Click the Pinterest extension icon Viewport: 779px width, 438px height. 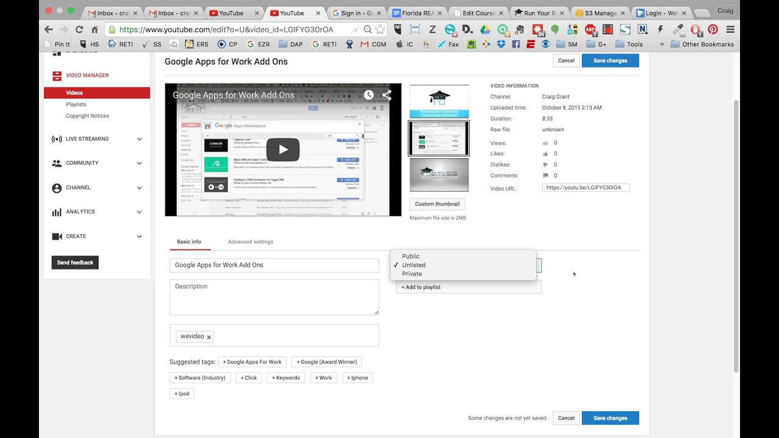click(x=713, y=29)
